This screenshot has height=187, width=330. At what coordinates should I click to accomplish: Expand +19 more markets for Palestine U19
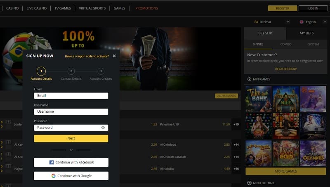236,124
